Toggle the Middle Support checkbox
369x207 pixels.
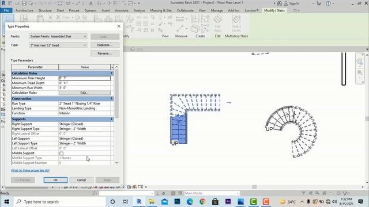62,154
